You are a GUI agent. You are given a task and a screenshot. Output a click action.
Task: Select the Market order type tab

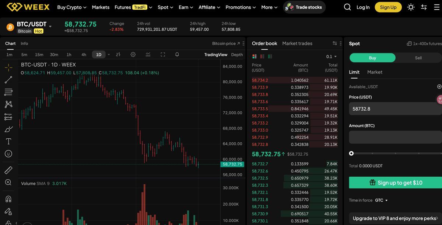(375, 72)
